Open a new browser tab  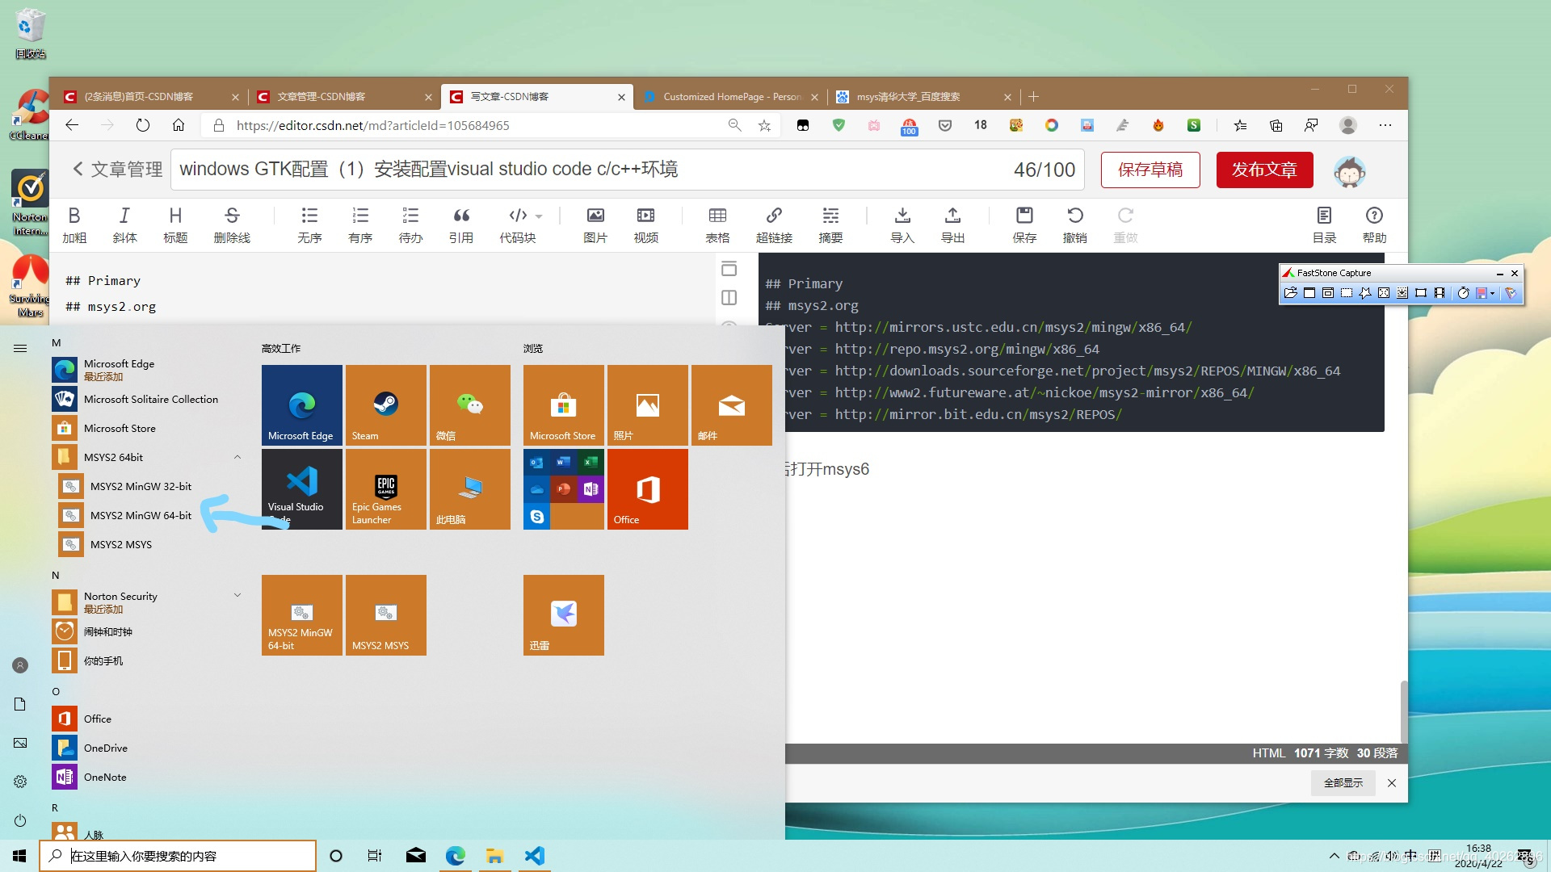(x=1033, y=97)
